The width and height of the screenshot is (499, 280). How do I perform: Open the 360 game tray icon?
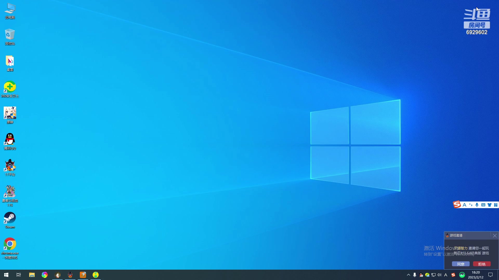(427, 275)
